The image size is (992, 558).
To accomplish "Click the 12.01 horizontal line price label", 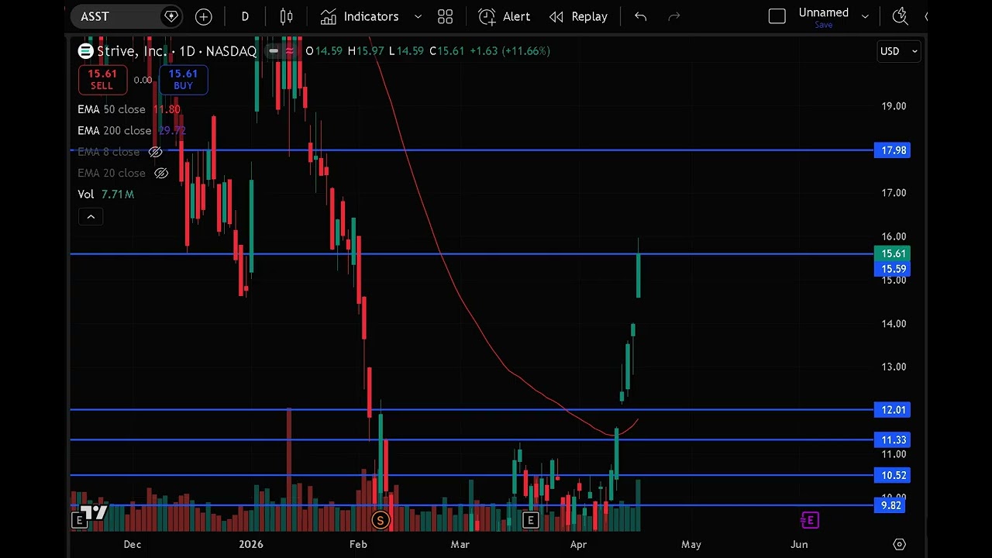I will tap(892, 410).
